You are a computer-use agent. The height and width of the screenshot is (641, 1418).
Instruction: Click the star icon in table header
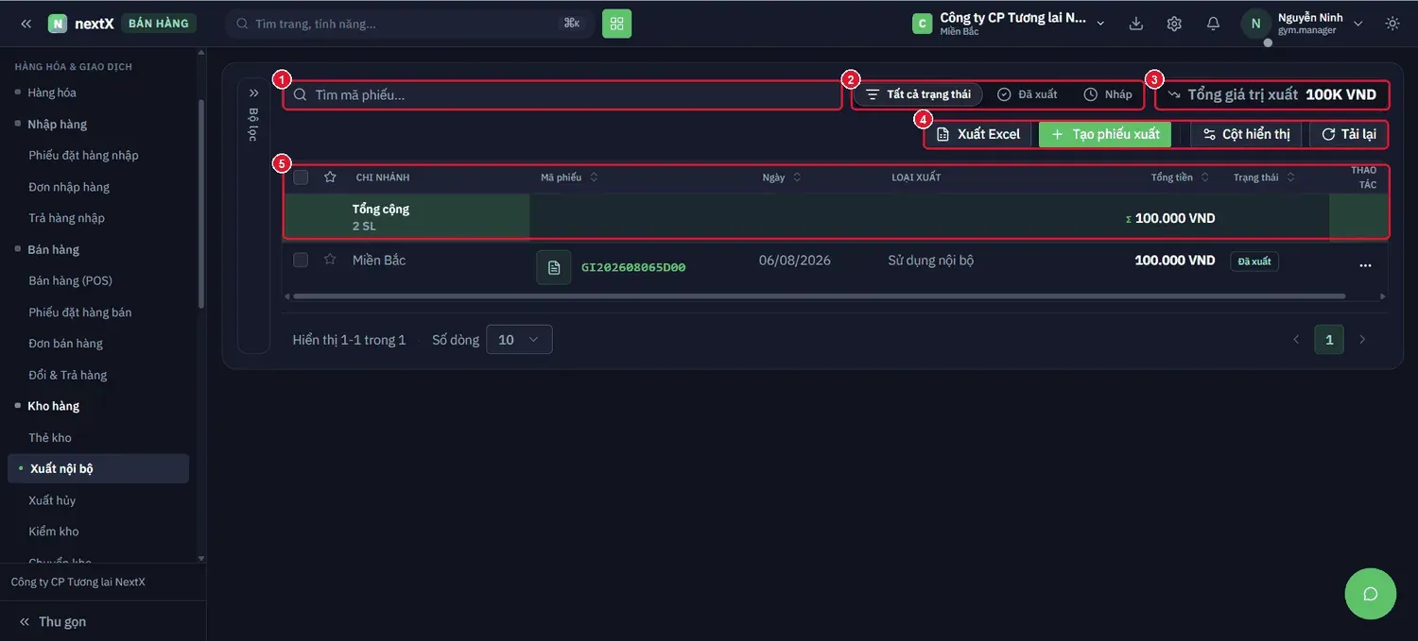coord(330,177)
